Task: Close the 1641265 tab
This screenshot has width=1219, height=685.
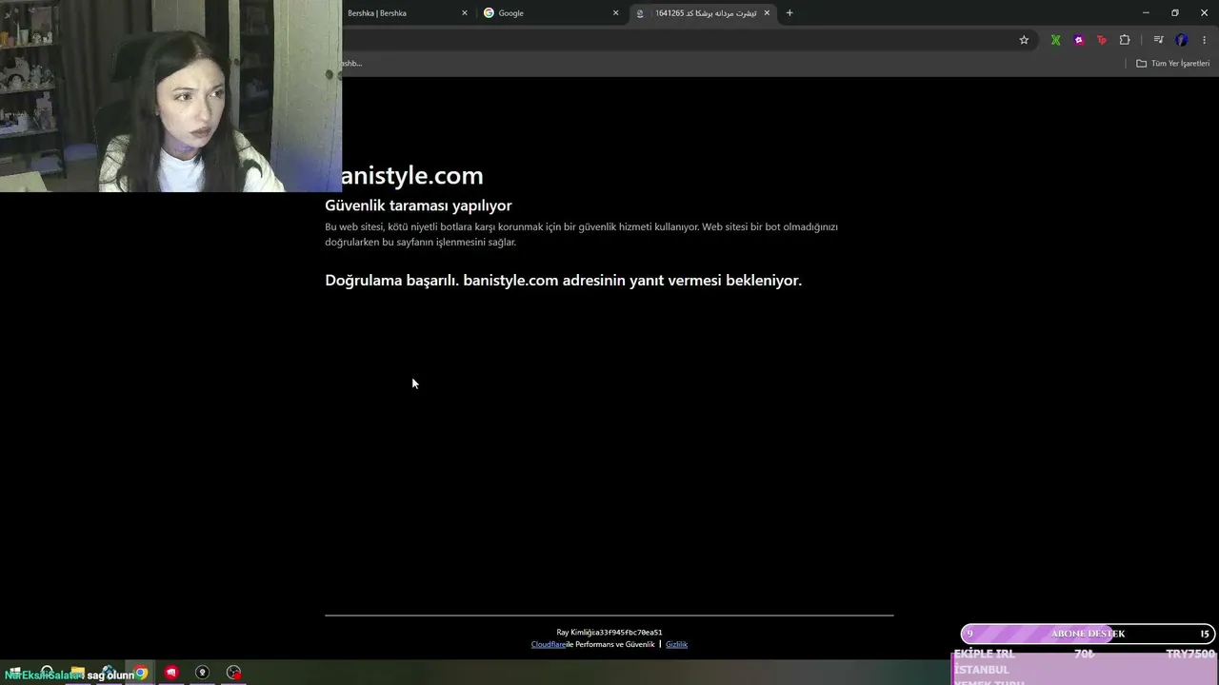Action: coord(767,13)
